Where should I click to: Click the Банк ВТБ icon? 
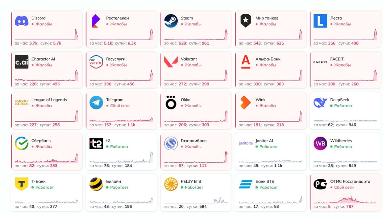pyautogui.click(x=246, y=184)
